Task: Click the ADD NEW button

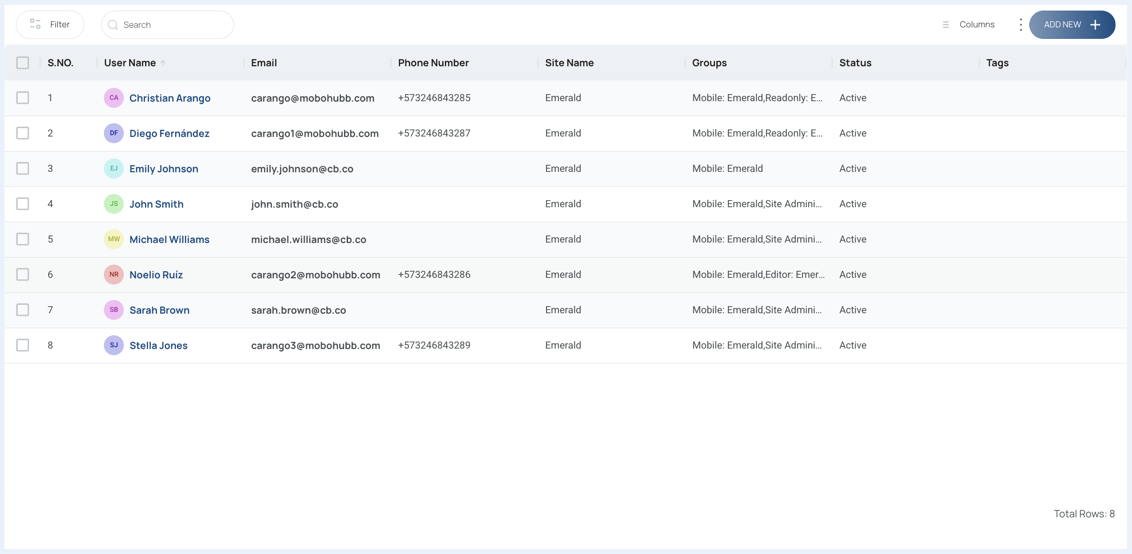Action: pyautogui.click(x=1072, y=25)
